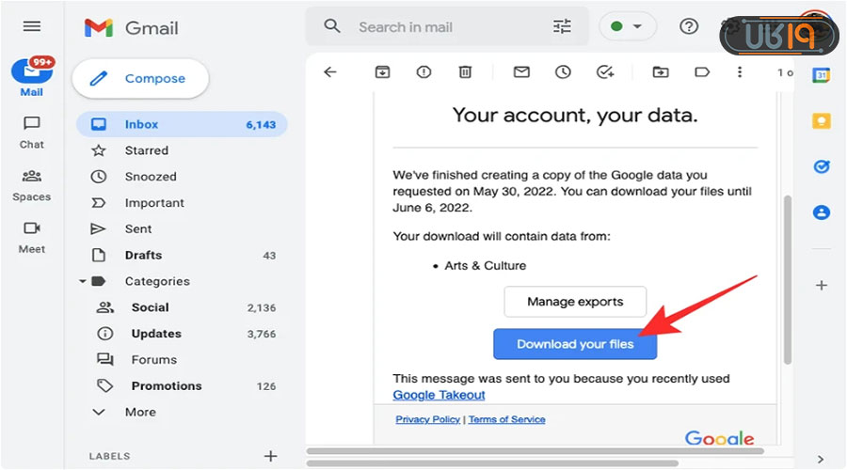Go back to inbox with arrow
This screenshot has width=847, height=470.
click(329, 71)
